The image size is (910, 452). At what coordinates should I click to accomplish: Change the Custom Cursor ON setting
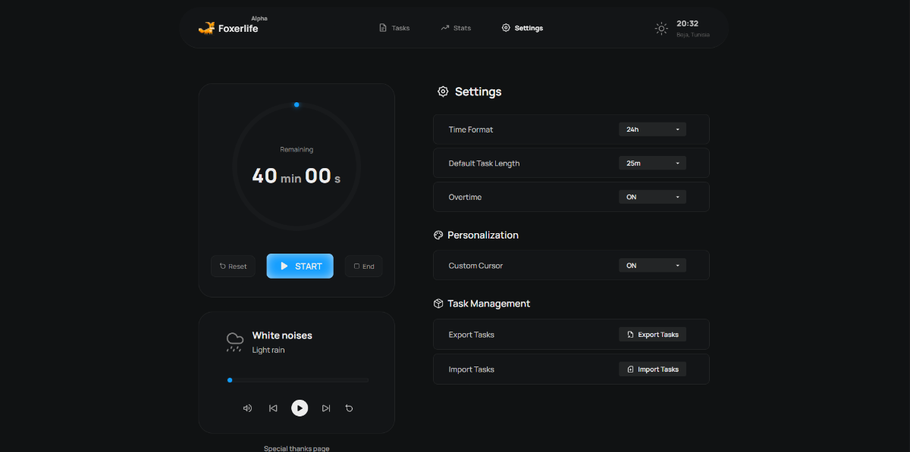click(x=652, y=266)
